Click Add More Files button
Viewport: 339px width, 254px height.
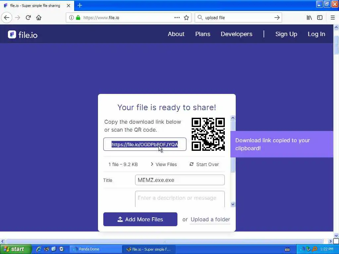[140, 219]
